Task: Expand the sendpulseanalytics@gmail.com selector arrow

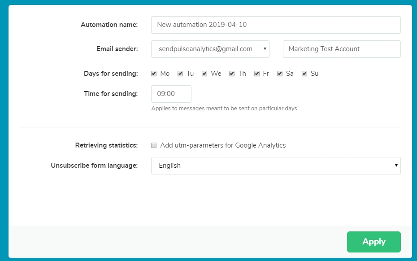Action: click(265, 49)
